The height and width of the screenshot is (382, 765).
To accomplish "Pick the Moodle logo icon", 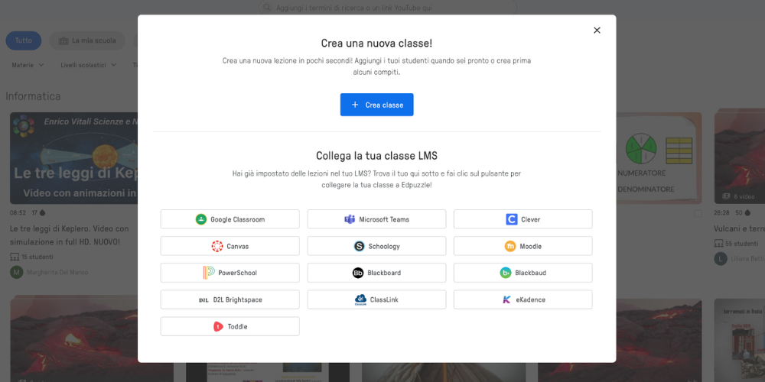I will click(509, 246).
